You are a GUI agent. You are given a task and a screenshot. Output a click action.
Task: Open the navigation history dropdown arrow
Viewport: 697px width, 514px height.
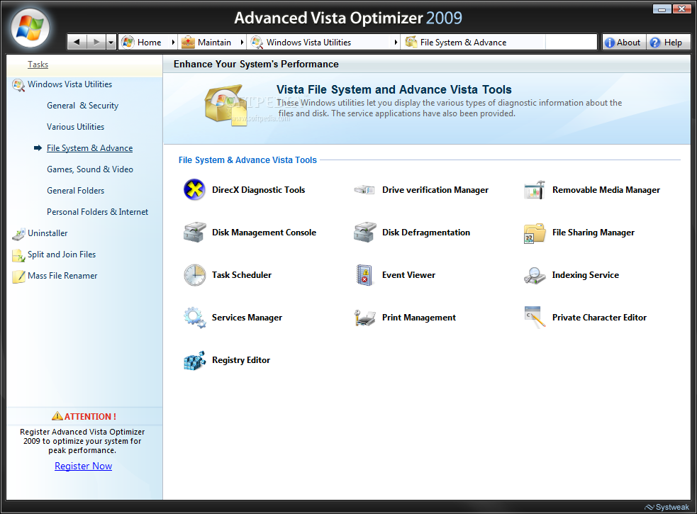pos(111,43)
